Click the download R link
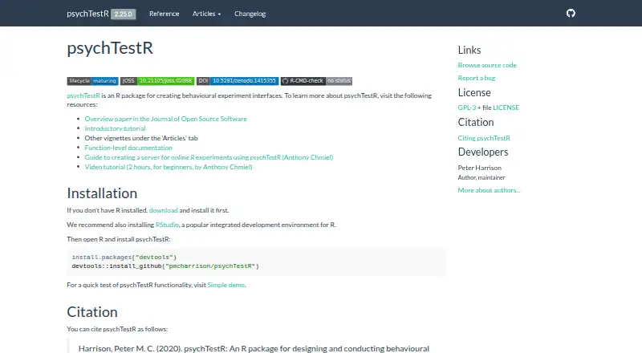642x353 pixels. click(164, 210)
